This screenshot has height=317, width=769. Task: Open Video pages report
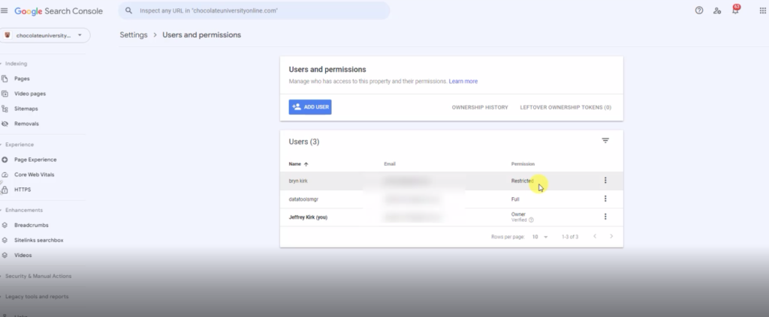pos(30,94)
